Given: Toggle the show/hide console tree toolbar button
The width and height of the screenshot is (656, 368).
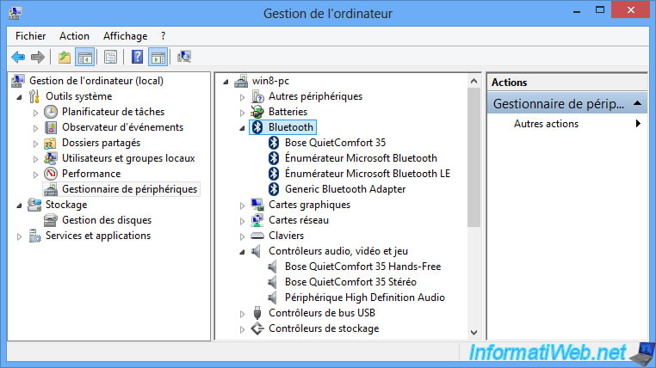Looking at the screenshot, I should tap(85, 58).
